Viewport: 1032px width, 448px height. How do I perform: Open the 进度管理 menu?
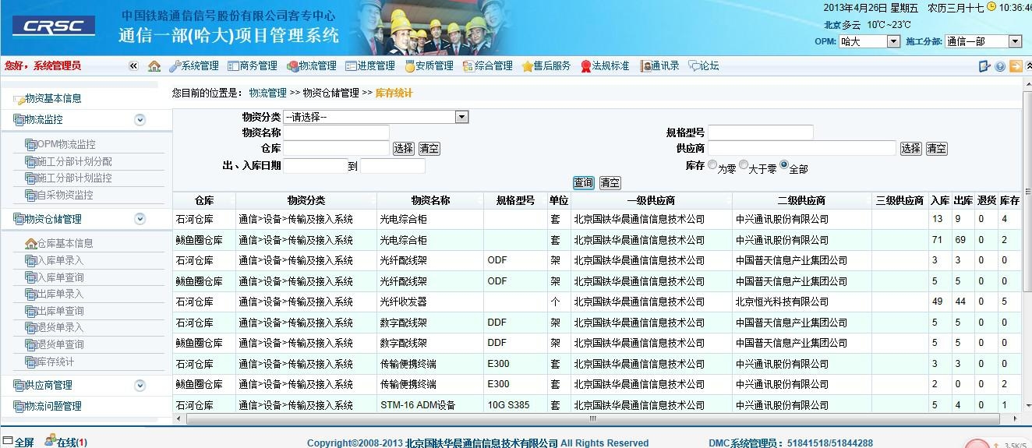click(x=370, y=66)
